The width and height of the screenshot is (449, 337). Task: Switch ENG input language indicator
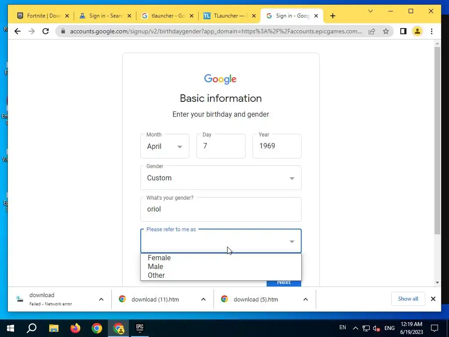point(389,328)
